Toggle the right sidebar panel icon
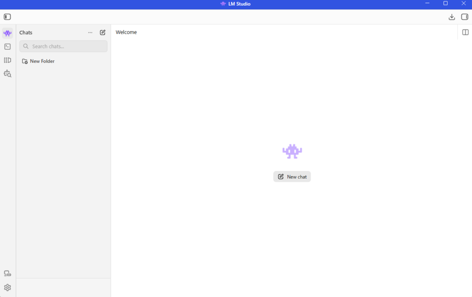The height and width of the screenshot is (297, 472). 465,17
